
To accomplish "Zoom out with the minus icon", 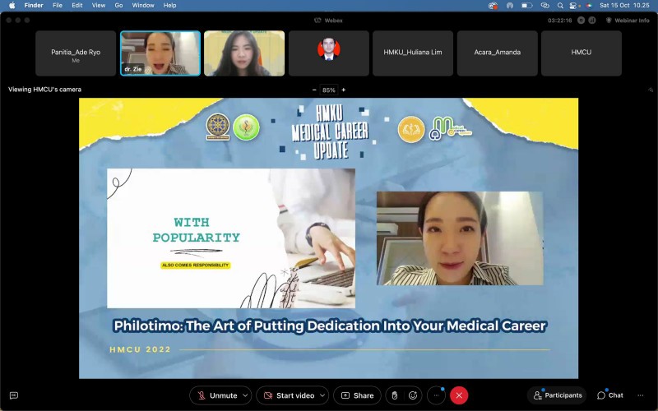I will pyautogui.click(x=314, y=90).
